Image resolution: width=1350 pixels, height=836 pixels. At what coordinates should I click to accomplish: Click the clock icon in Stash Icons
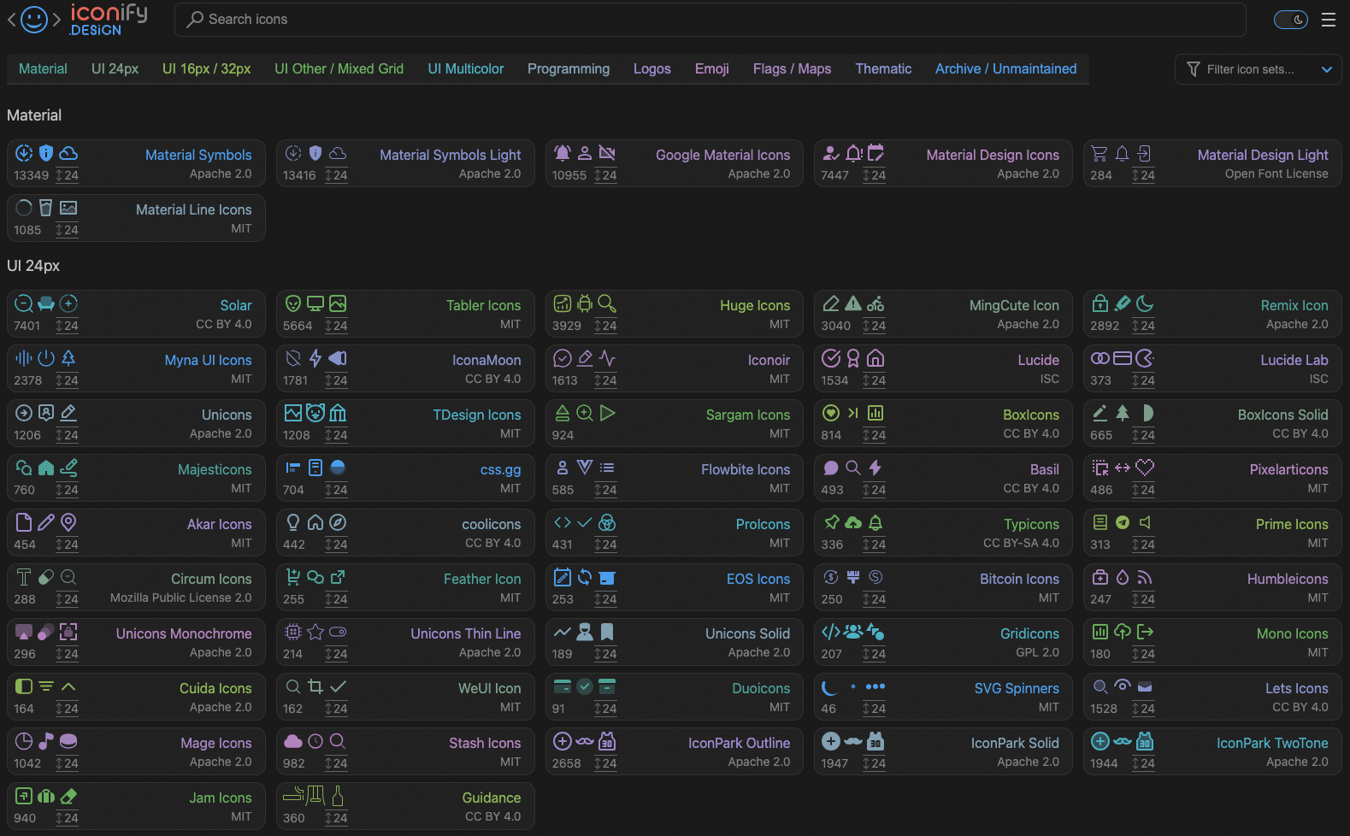[x=315, y=741]
